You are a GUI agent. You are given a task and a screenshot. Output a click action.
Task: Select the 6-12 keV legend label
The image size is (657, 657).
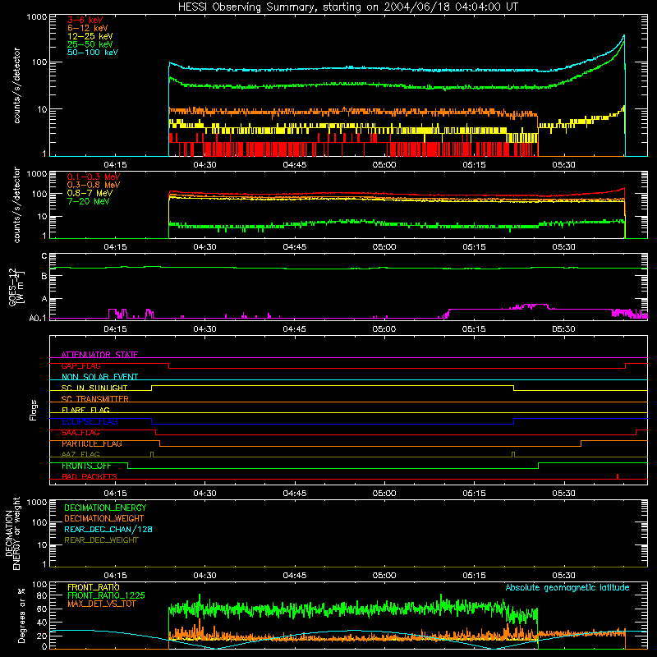pos(88,28)
